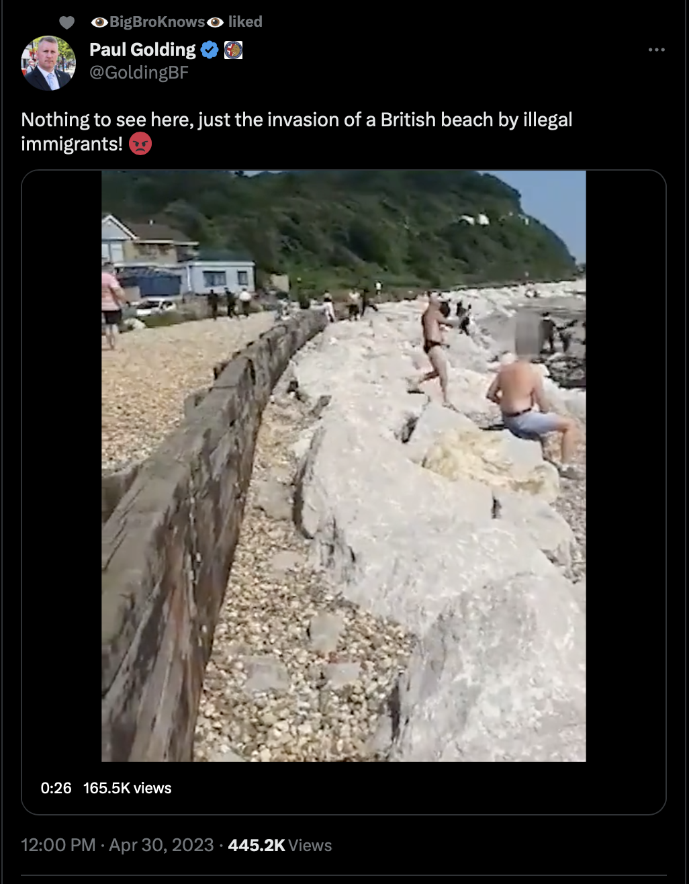Click the blue verified checkmark badge
Screen dimensions: 689x884
click(210, 50)
